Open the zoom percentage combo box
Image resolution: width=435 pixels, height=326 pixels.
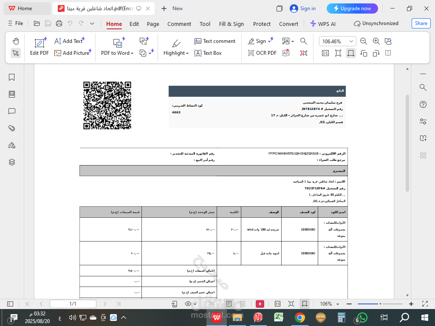tap(338, 41)
